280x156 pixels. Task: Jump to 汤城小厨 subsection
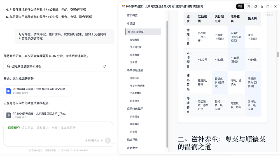click(x=135, y=78)
